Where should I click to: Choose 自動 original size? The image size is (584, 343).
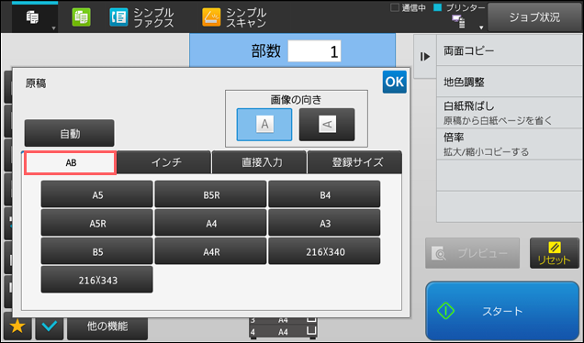pyautogui.click(x=69, y=133)
